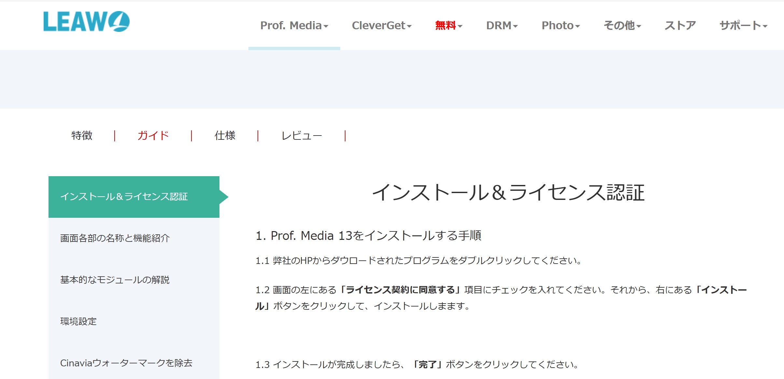Open 画面各部の名称と機能紹介 guide section
The width and height of the screenshot is (784, 379).
tap(115, 238)
